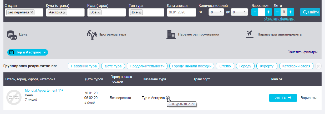Group results by Названию тура
325x114 pixels.
pos(84,66)
